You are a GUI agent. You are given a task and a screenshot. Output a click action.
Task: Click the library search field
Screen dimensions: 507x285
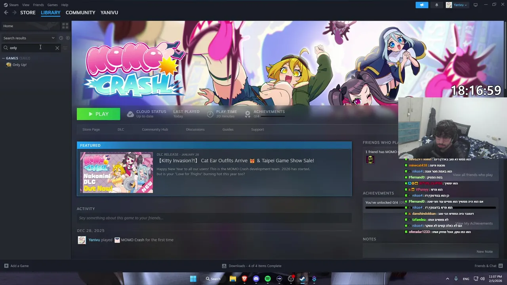pyautogui.click(x=31, y=48)
